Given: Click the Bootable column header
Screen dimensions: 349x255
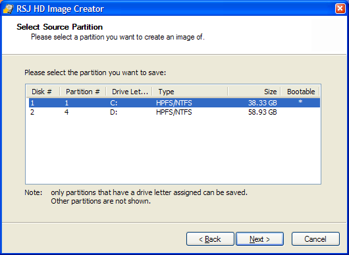Looking at the screenshot, I should click(300, 92).
